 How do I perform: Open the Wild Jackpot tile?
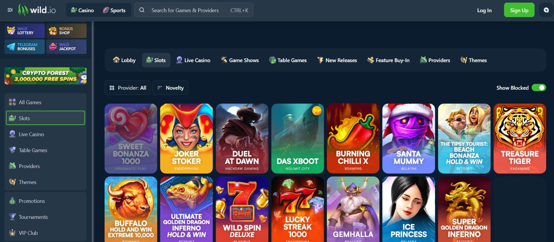pyautogui.click(x=66, y=47)
